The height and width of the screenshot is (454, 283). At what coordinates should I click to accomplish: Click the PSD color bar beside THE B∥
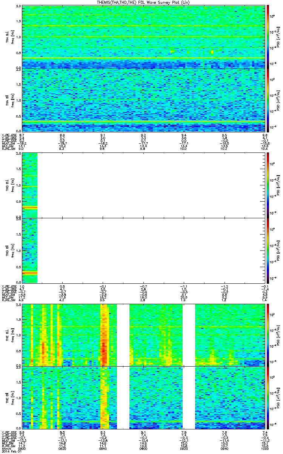click(268, 397)
